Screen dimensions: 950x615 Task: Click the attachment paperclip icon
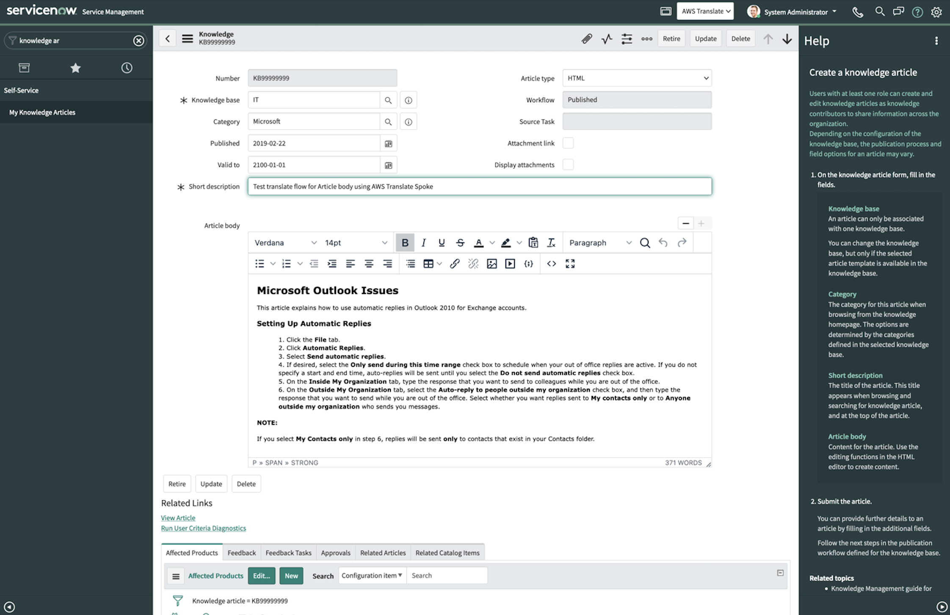point(586,39)
